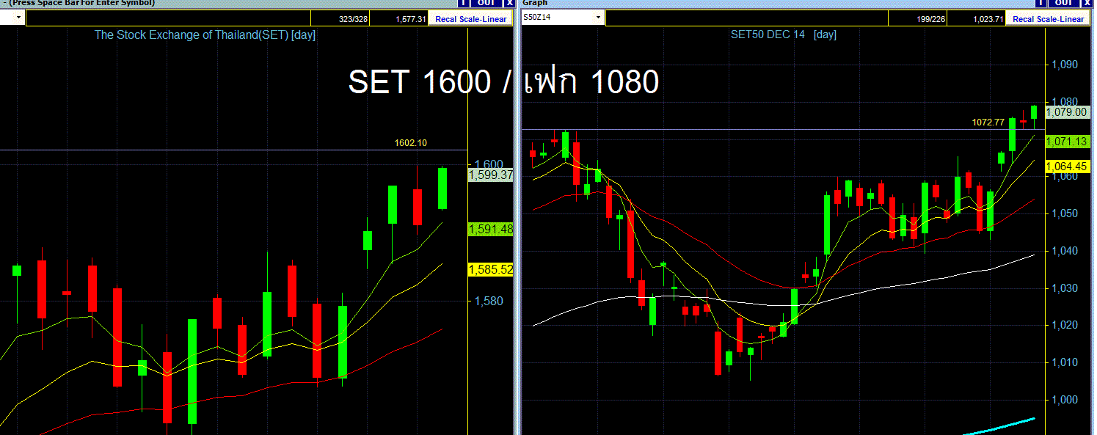
Task: Close the SET50 Graph window with its x button
Action: [1085, 3]
